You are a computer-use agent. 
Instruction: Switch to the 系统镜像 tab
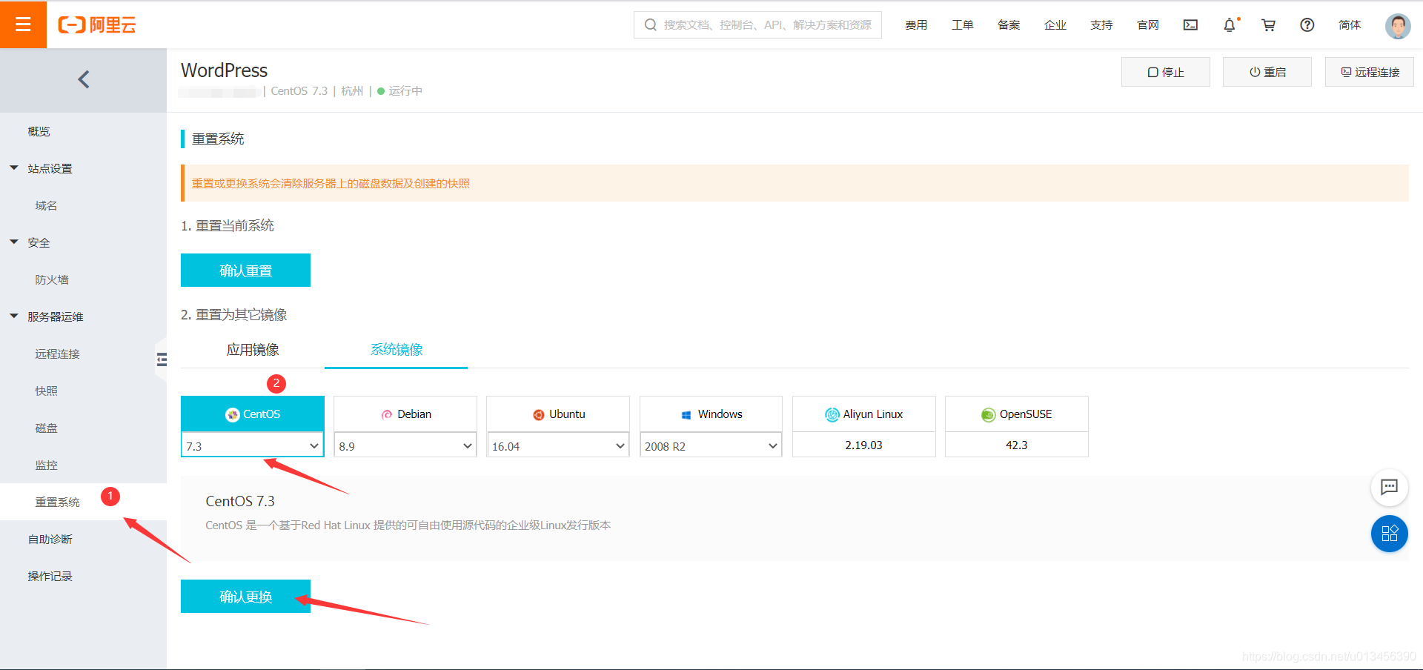397,349
